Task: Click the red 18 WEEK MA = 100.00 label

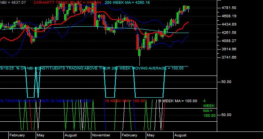Action: pyautogui.click(x=125, y=101)
